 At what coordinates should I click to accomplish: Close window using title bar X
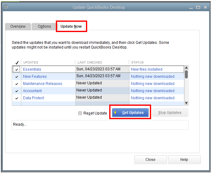tap(205, 7)
